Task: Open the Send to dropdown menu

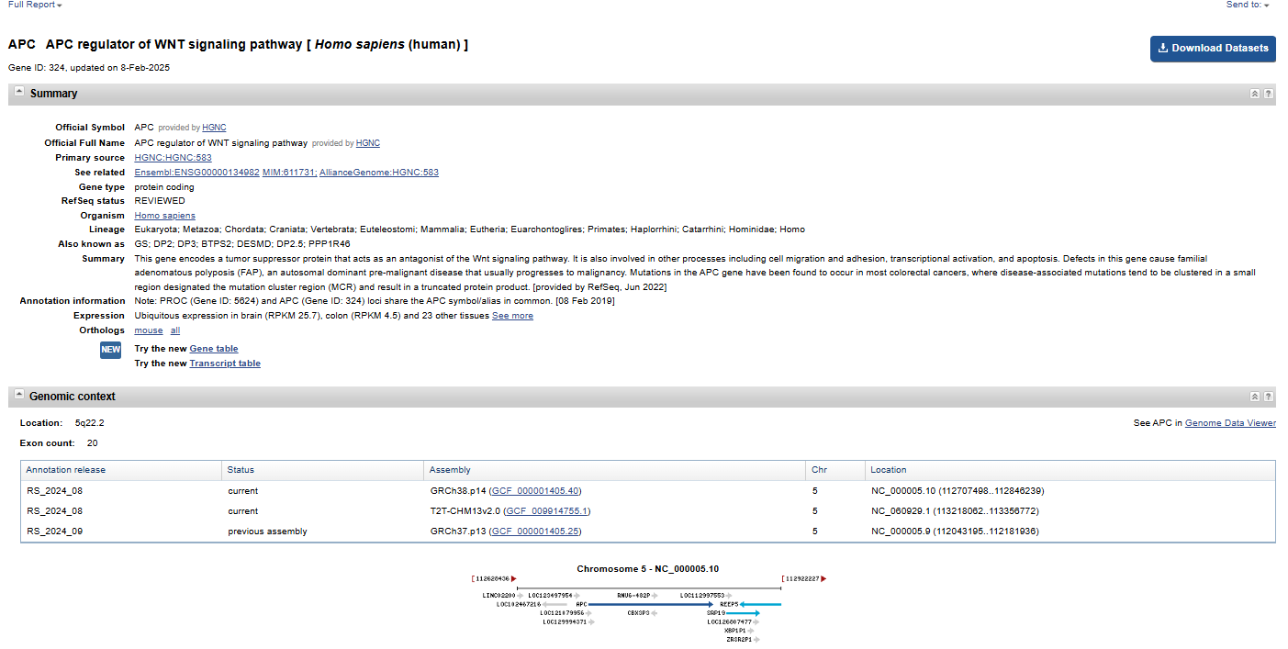Action: click(1248, 5)
